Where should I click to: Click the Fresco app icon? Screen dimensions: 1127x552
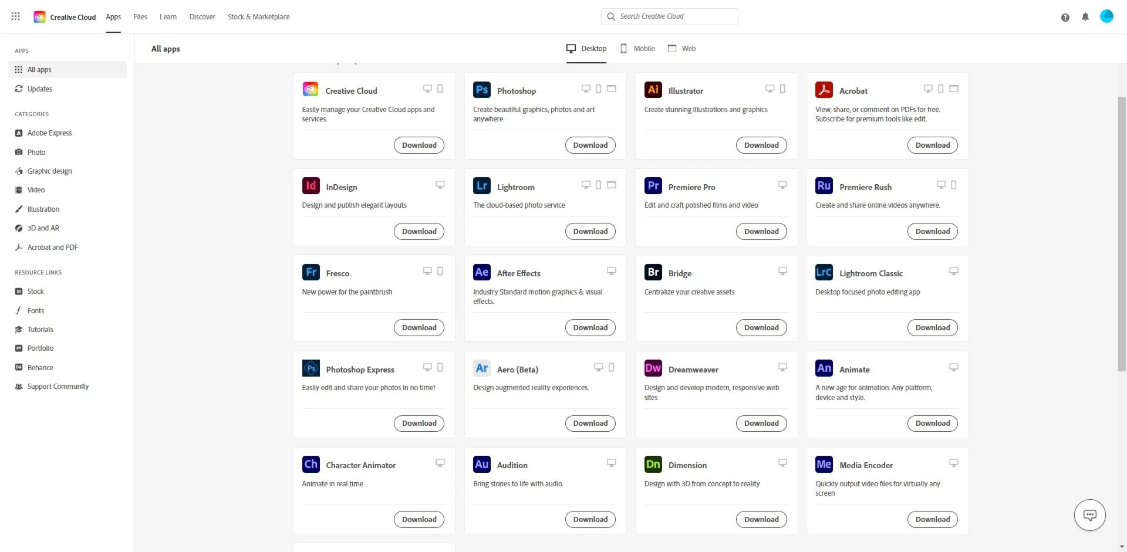click(x=311, y=272)
